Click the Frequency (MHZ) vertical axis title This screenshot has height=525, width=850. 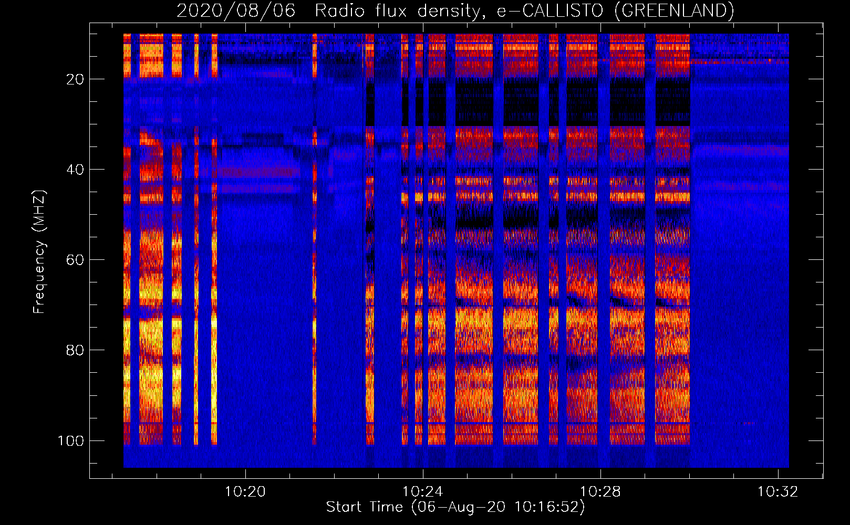point(39,252)
